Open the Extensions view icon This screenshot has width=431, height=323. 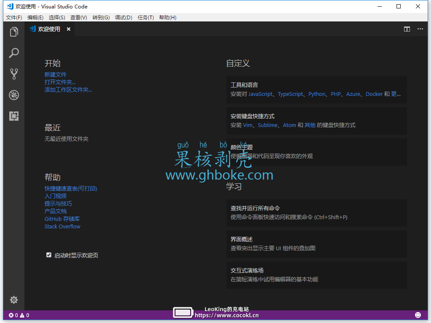(x=14, y=116)
